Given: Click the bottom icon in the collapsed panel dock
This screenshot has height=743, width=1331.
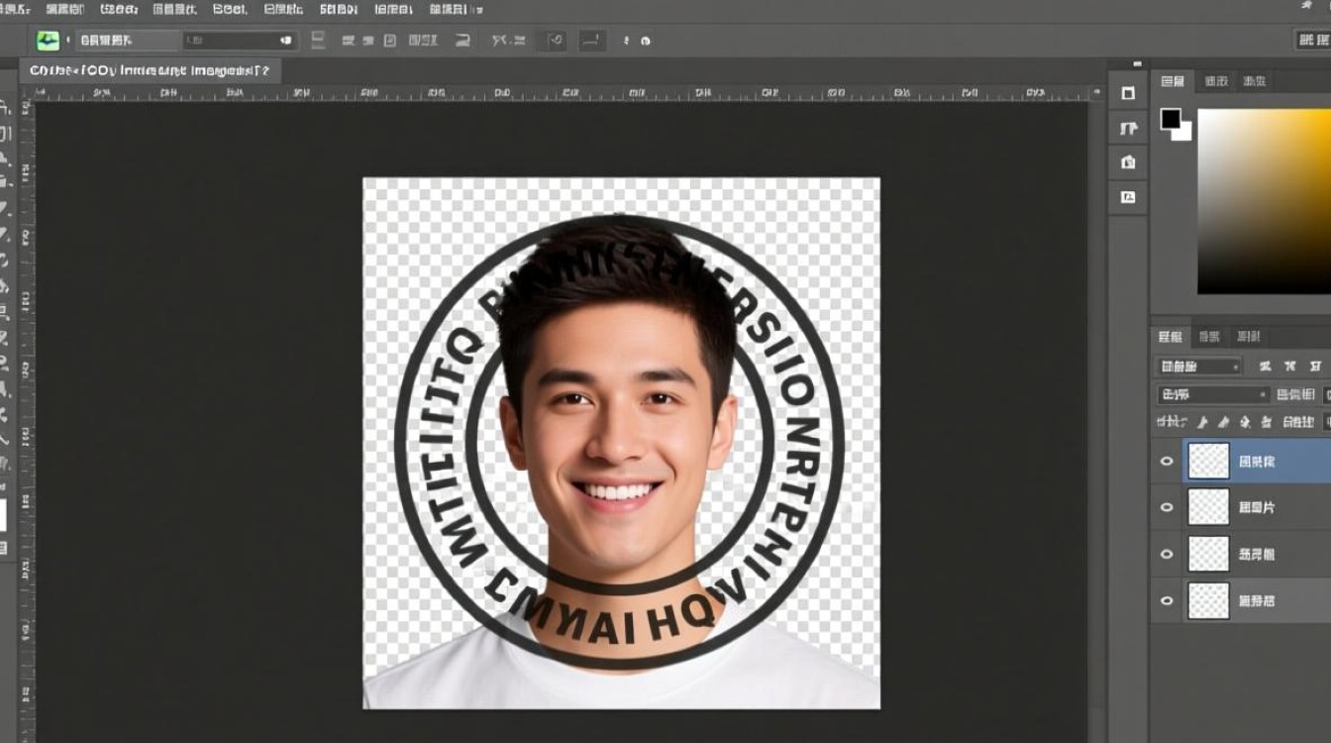Looking at the screenshot, I should [1127, 197].
